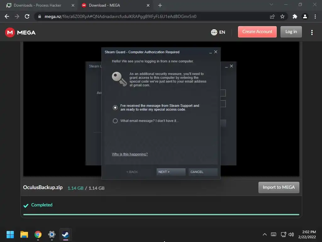The image size is (322, 242).
Task: Open Chrome from the taskbar
Action: (x=38, y=234)
